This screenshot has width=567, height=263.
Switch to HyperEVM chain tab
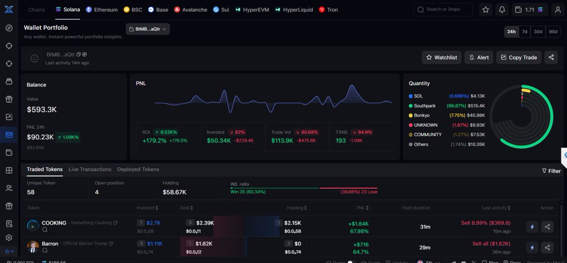click(x=252, y=9)
